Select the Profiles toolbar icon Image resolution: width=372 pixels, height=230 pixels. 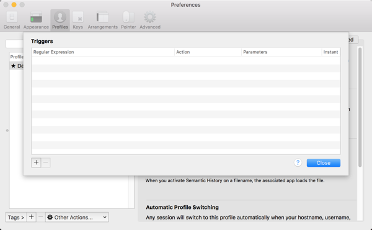point(60,20)
